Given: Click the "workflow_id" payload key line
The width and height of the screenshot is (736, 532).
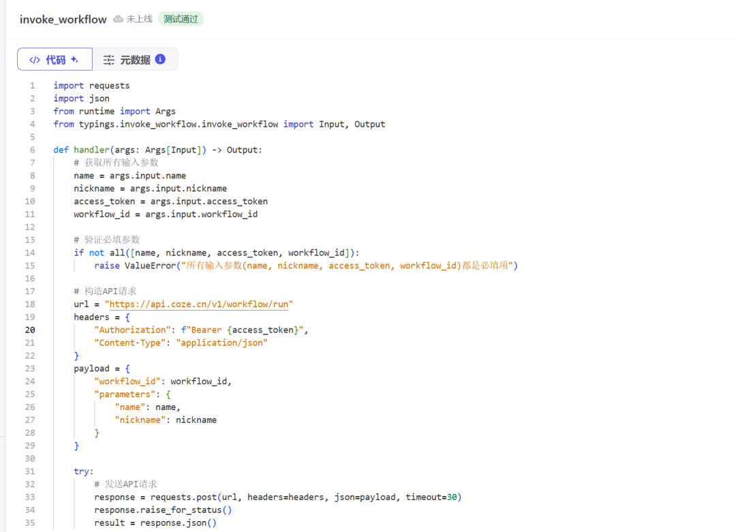Looking at the screenshot, I should tap(164, 381).
